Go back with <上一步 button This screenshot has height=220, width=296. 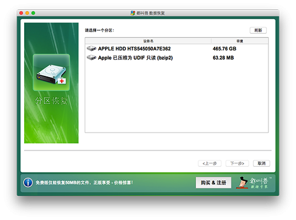tap(210, 163)
